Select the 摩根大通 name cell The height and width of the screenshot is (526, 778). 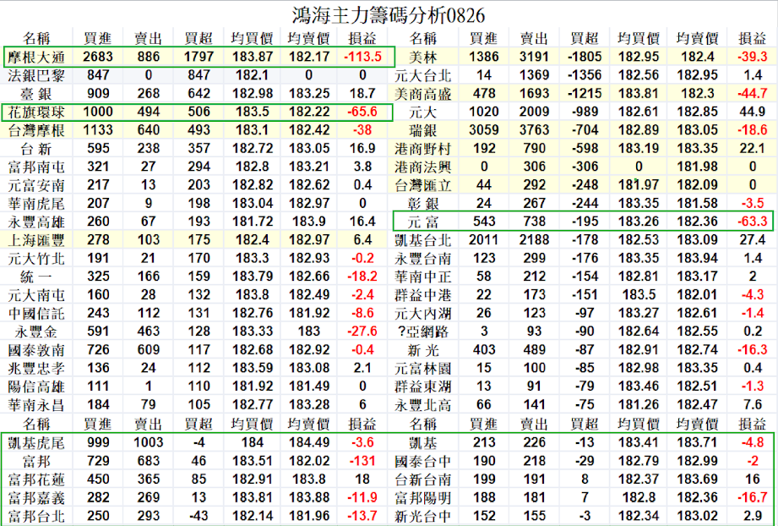click(x=36, y=58)
